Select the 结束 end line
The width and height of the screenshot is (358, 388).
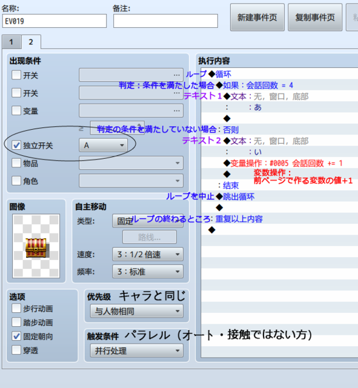click(279, 186)
